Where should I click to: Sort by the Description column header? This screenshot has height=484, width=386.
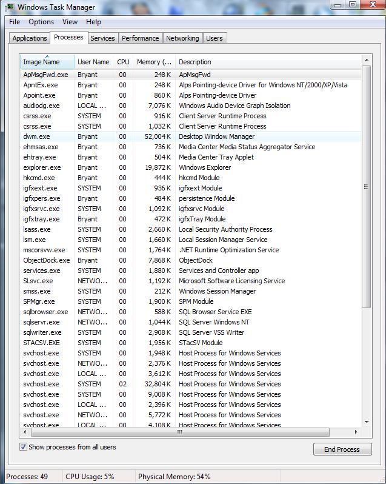268,62
